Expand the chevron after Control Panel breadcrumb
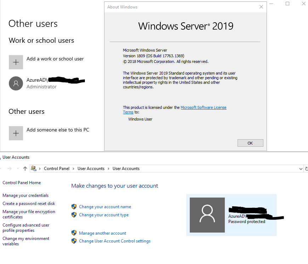This screenshot has height=264, width=308. (73, 169)
